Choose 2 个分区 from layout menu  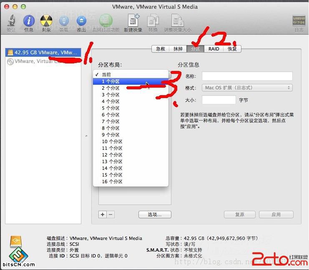(x=131, y=88)
